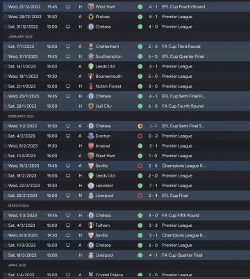Click the TV icon on the Sevilla 15/2/2023 match
The height and width of the screenshot is (279, 250).
point(68,166)
